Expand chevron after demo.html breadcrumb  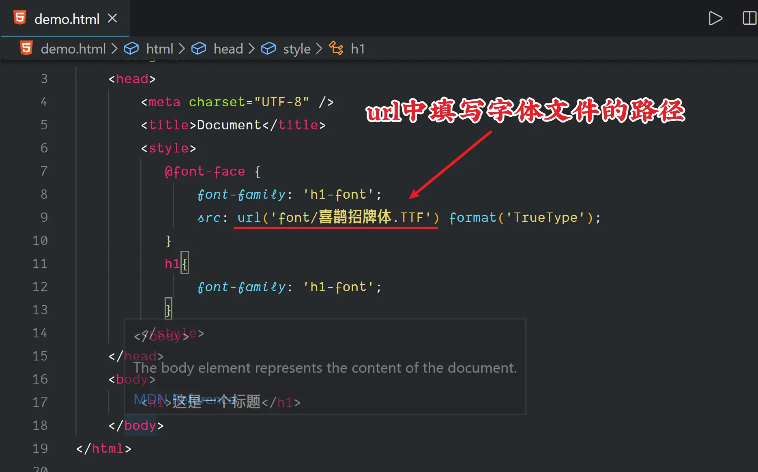pos(114,49)
